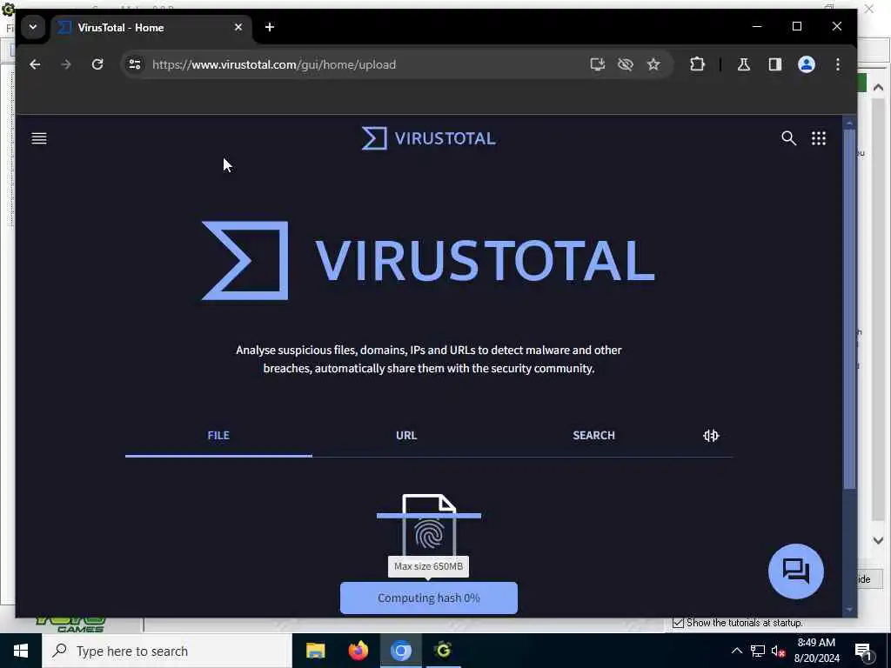The image size is (891, 668).
Task: Open the taskbar clock and date
Action: (816, 651)
